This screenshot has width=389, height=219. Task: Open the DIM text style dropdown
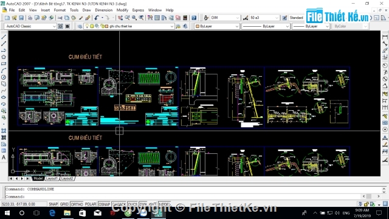point(225,18)
